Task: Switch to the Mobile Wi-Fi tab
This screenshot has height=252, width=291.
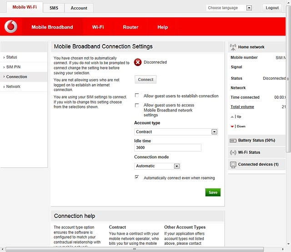Action: [25, 7]
